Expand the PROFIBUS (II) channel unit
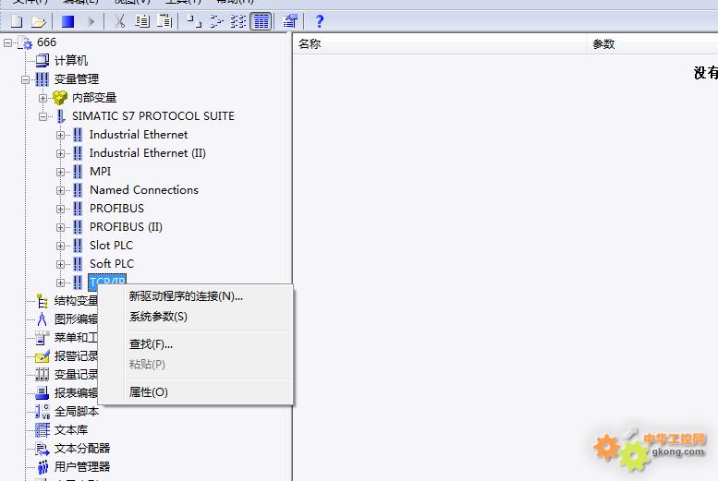The height and width of the screenshot is (481, 718). [x=60, y=227]
